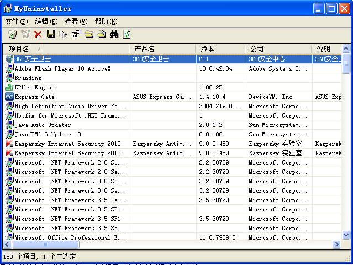Click the quiet uninstall toolbar icon
Viewport: 353px width, 265px height.
25,35
